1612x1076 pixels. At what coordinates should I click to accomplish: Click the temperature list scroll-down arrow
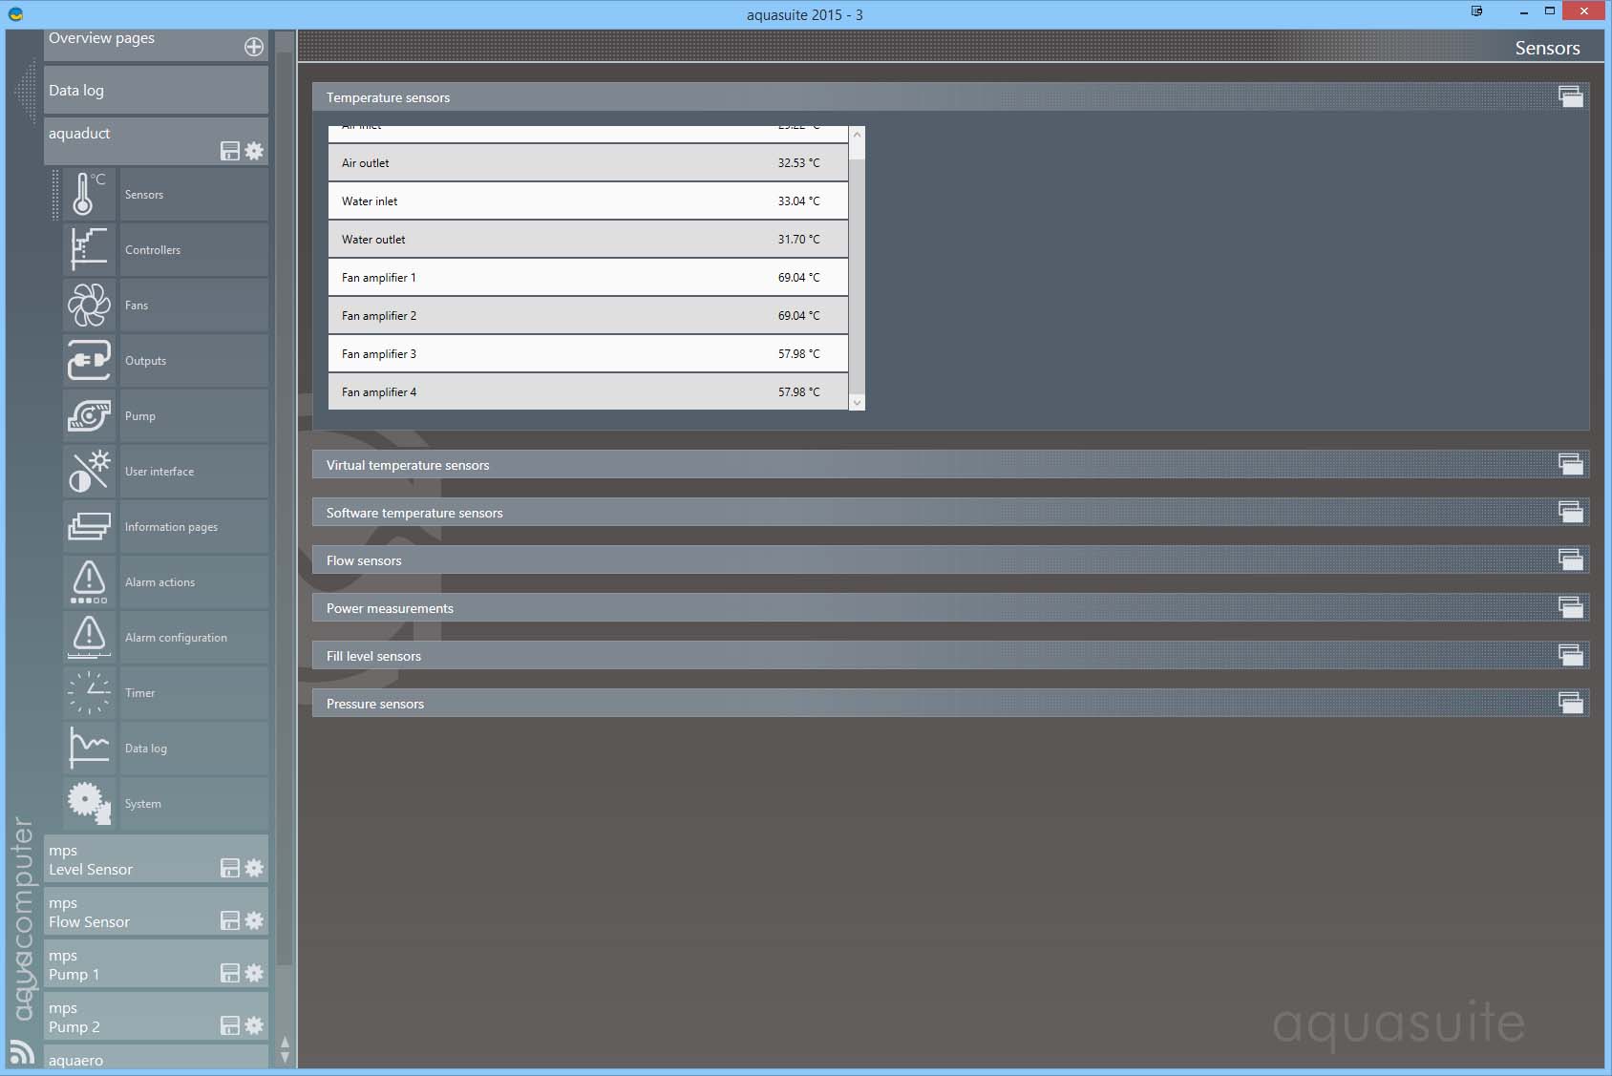pyautogui.click(x=857, y=402)
